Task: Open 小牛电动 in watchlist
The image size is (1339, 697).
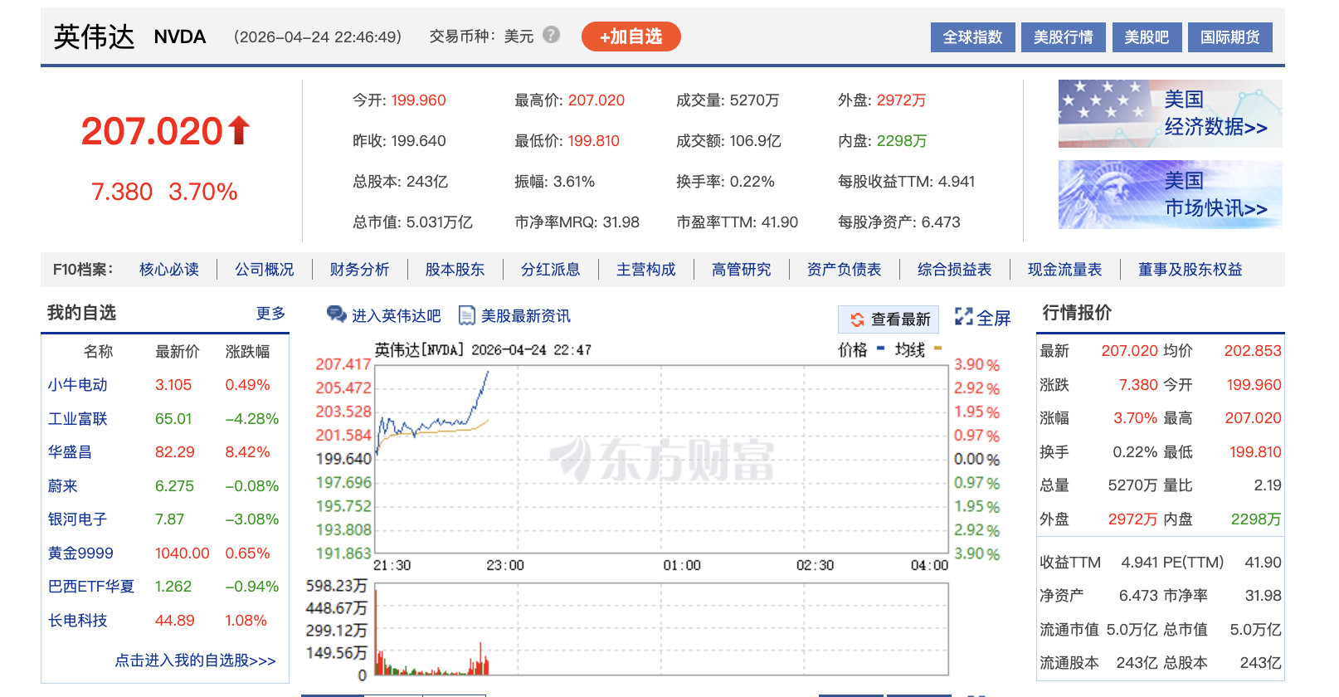Action: 78,385
